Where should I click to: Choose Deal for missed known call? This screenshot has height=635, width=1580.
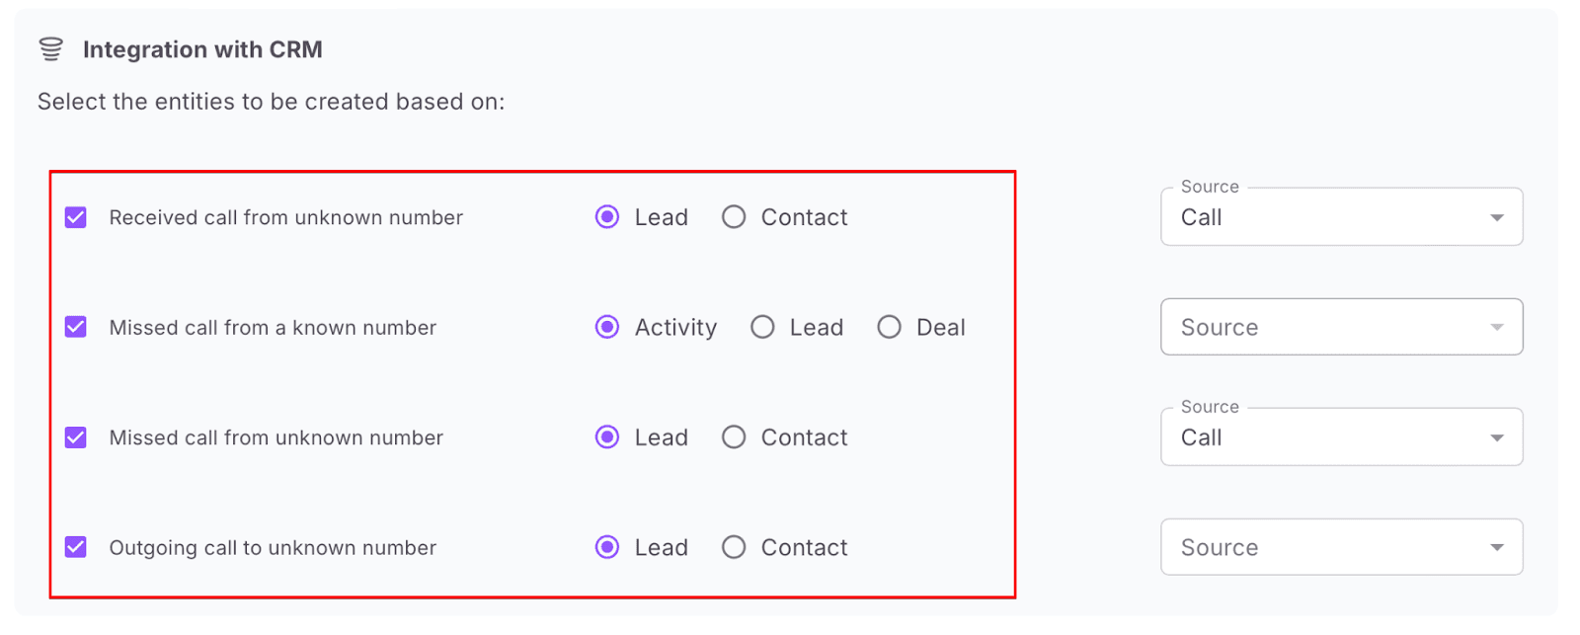coord(889,327)
